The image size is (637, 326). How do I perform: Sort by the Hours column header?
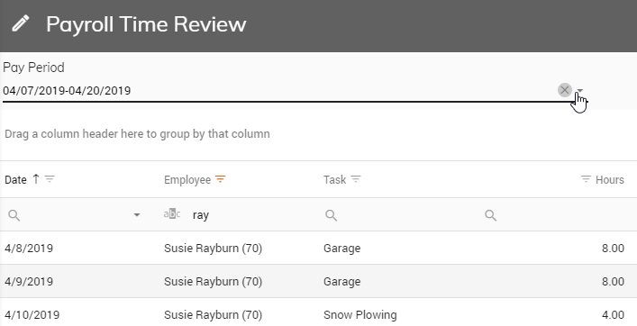click(x=610, y=180)
